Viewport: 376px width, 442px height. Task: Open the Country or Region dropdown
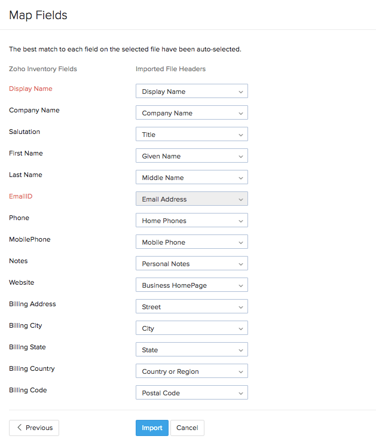click(191, 371)
